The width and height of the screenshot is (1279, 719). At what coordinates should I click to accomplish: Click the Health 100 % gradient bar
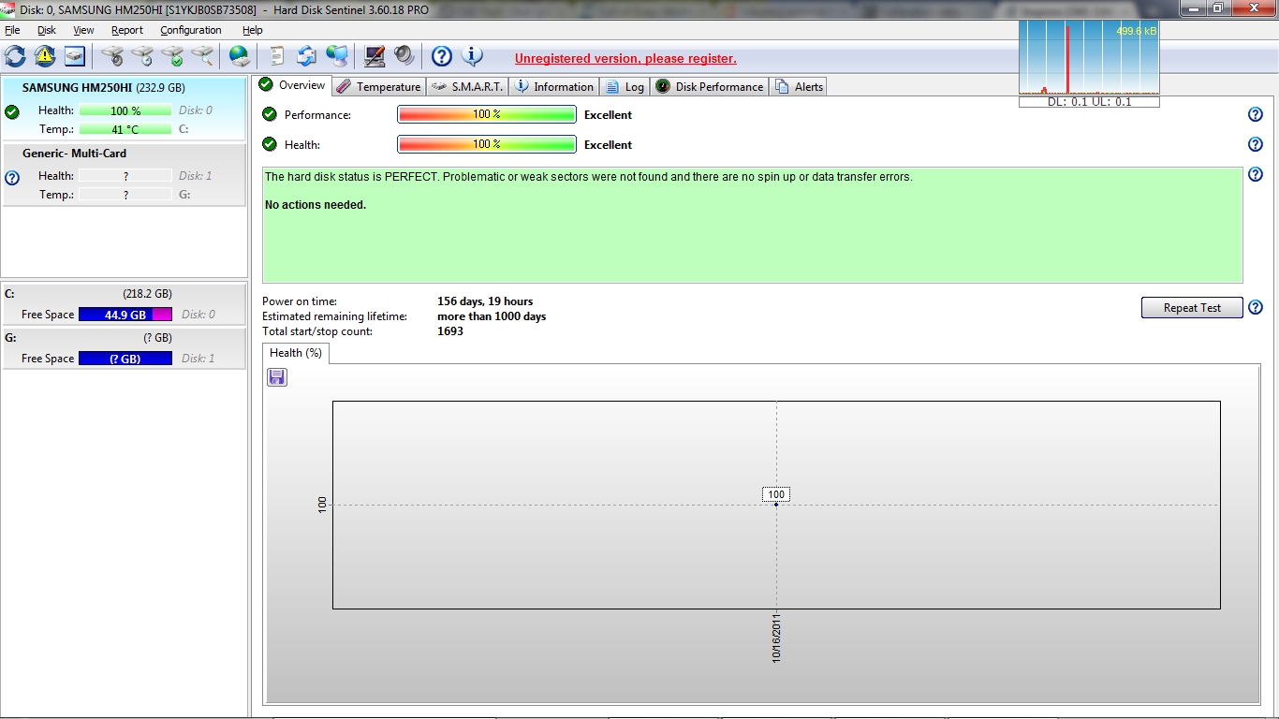coord(487,144)
